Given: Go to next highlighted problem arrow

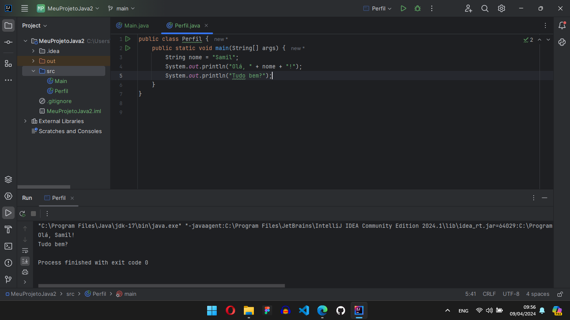Looking at the screenshot, I should click(548, 40).
